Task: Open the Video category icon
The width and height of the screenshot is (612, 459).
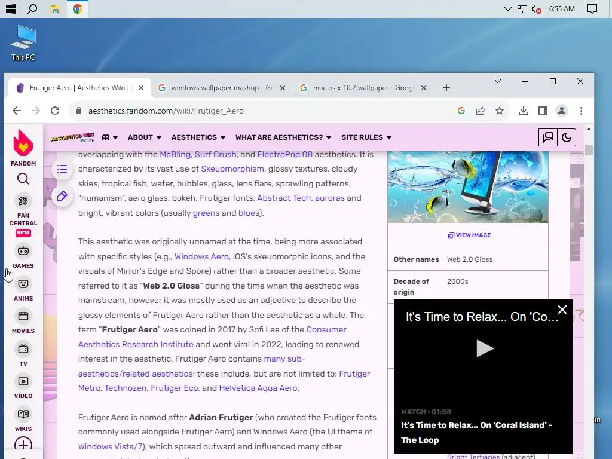Action: click(x=23, y=381)
